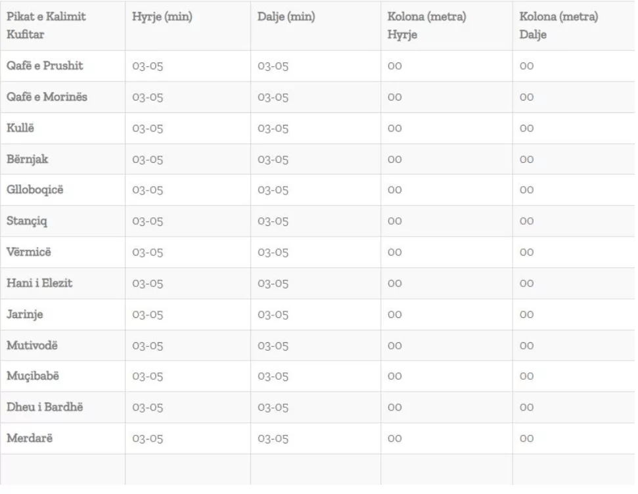Select the Qafë e Morinës row name
Image resolution: width=638 pixels, height=494 pixels.
(47, 97)
